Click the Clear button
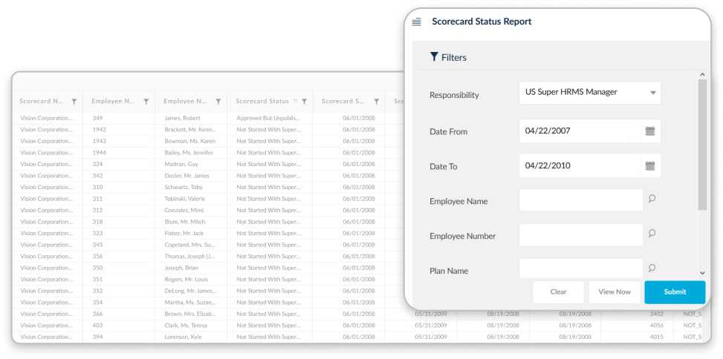 558,292
